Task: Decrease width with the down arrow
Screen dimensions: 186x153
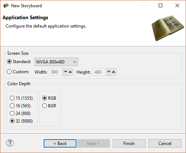Action: [x=66, y=72]
